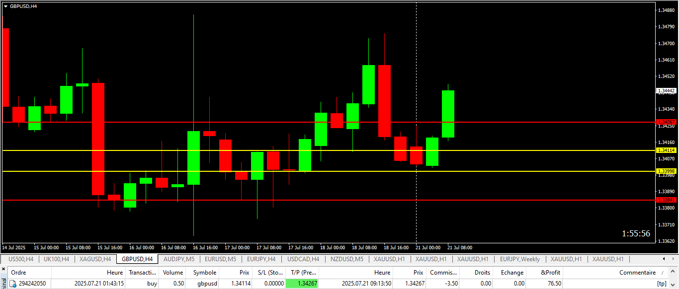Click the Symbole column header
This screenshot has width=679, height=289.
pyautogui.click(x=204, y=273)
